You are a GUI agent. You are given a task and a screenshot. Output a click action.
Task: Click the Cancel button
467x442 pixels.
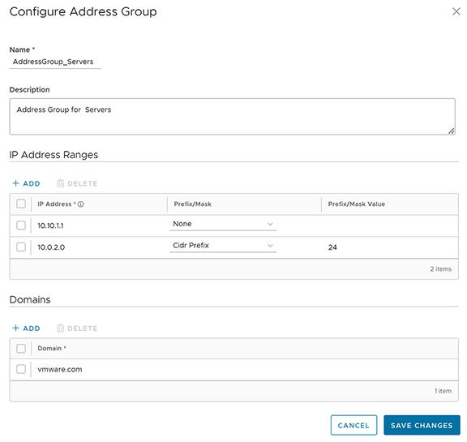353,425
